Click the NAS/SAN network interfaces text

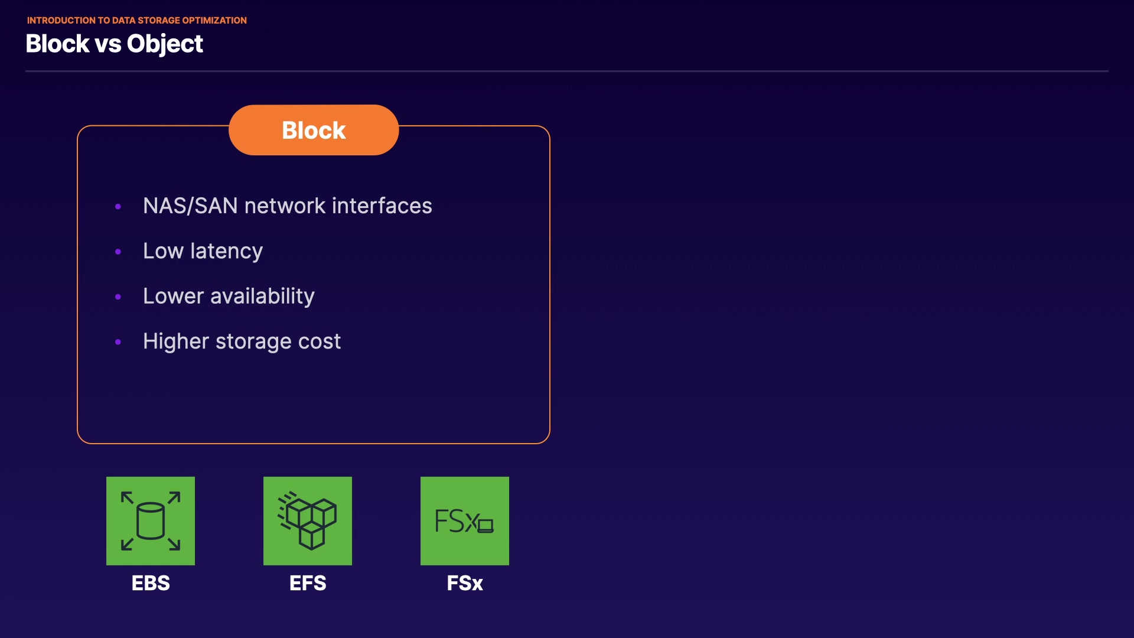click(288, 206)
